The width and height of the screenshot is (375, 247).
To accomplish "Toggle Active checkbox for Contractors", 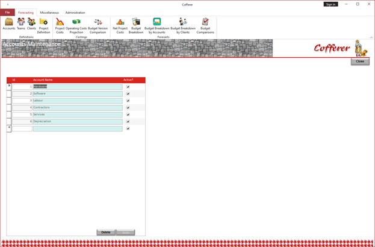I will click(128, 108).
